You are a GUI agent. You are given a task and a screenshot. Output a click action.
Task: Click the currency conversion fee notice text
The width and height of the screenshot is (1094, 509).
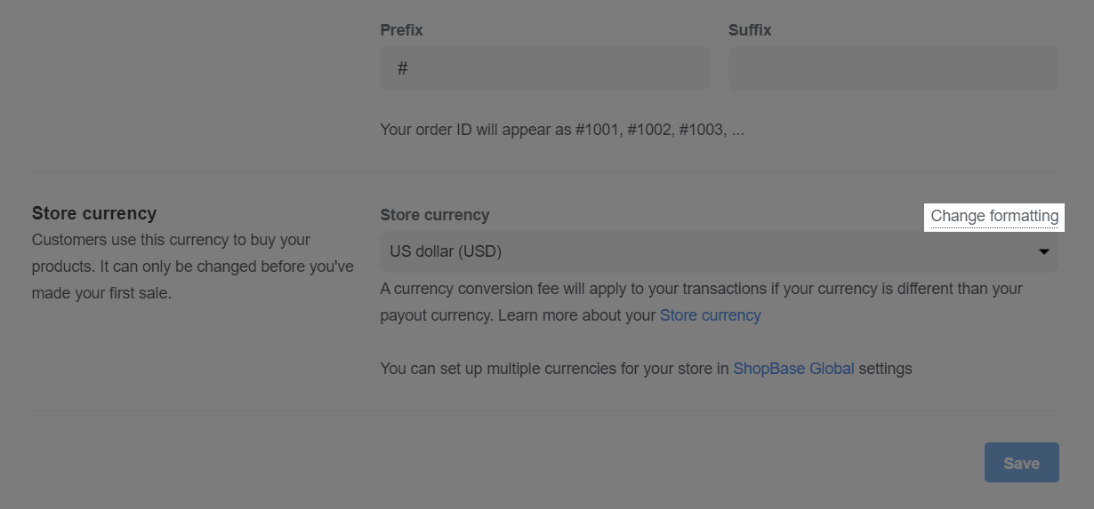pos(701,289)
